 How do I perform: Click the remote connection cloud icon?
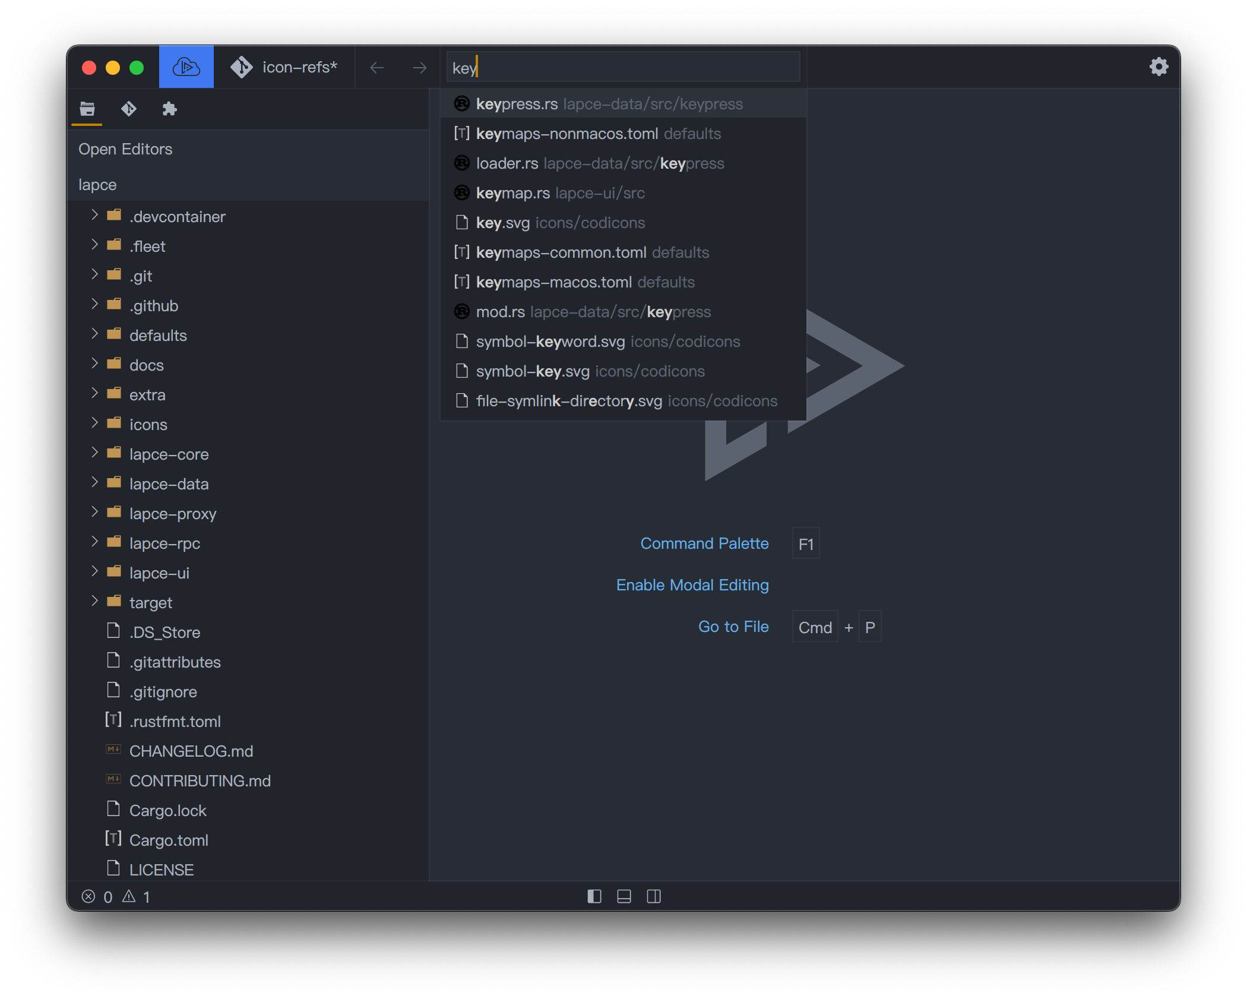186,67
